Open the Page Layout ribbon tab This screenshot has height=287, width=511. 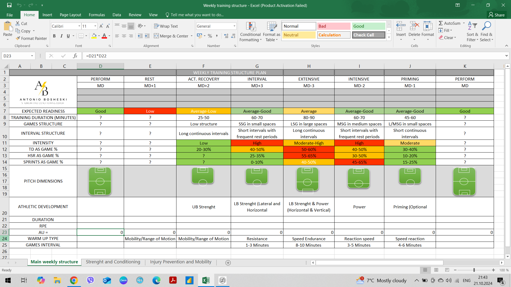70,15
